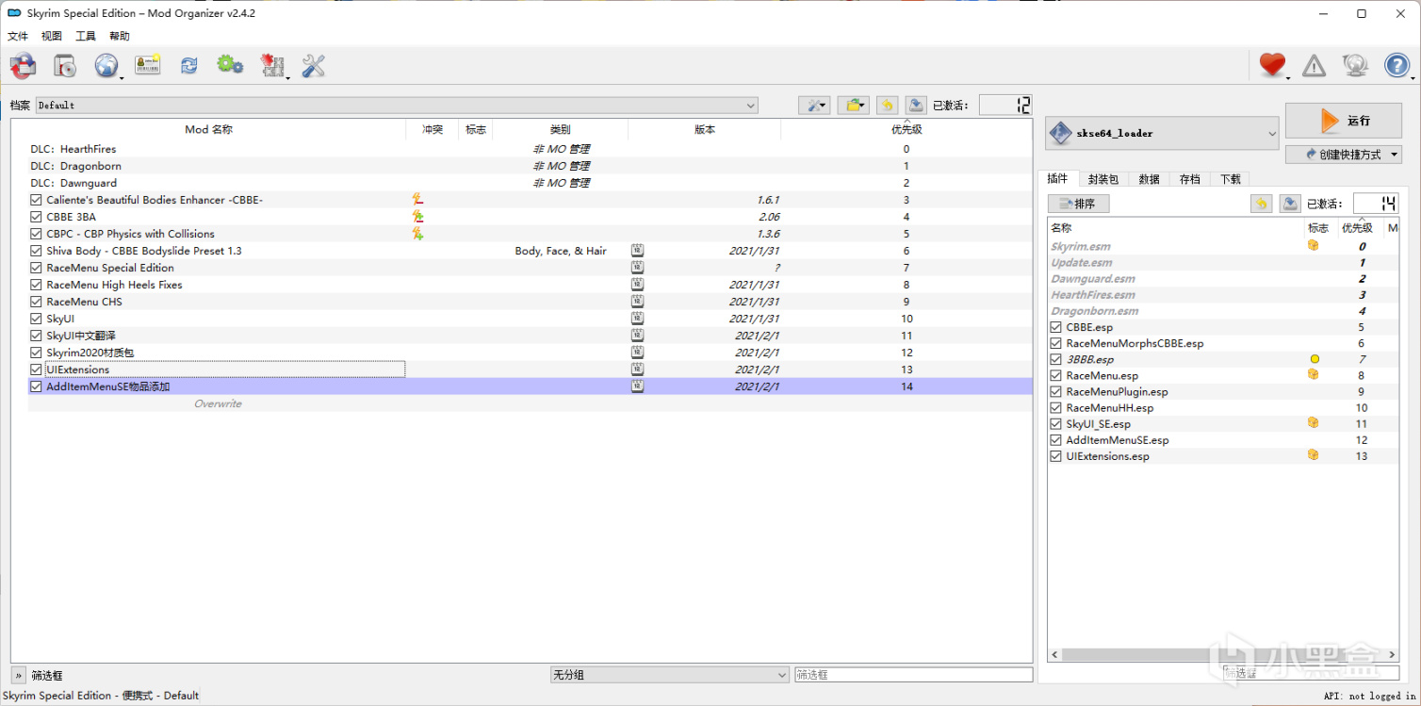Sort mods by the 优先级 column header
Viewport: 1421px width, 706px height.
coord(906,129)
